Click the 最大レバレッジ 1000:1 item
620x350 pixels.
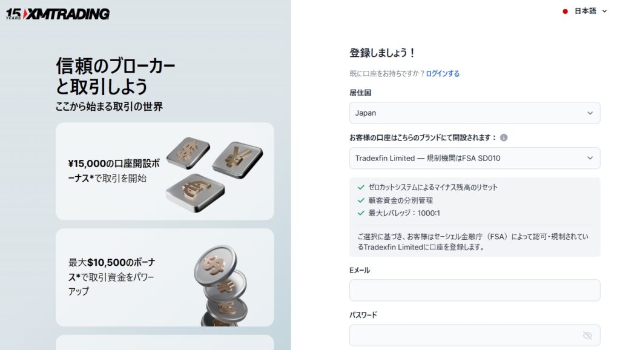coord(404,213)
